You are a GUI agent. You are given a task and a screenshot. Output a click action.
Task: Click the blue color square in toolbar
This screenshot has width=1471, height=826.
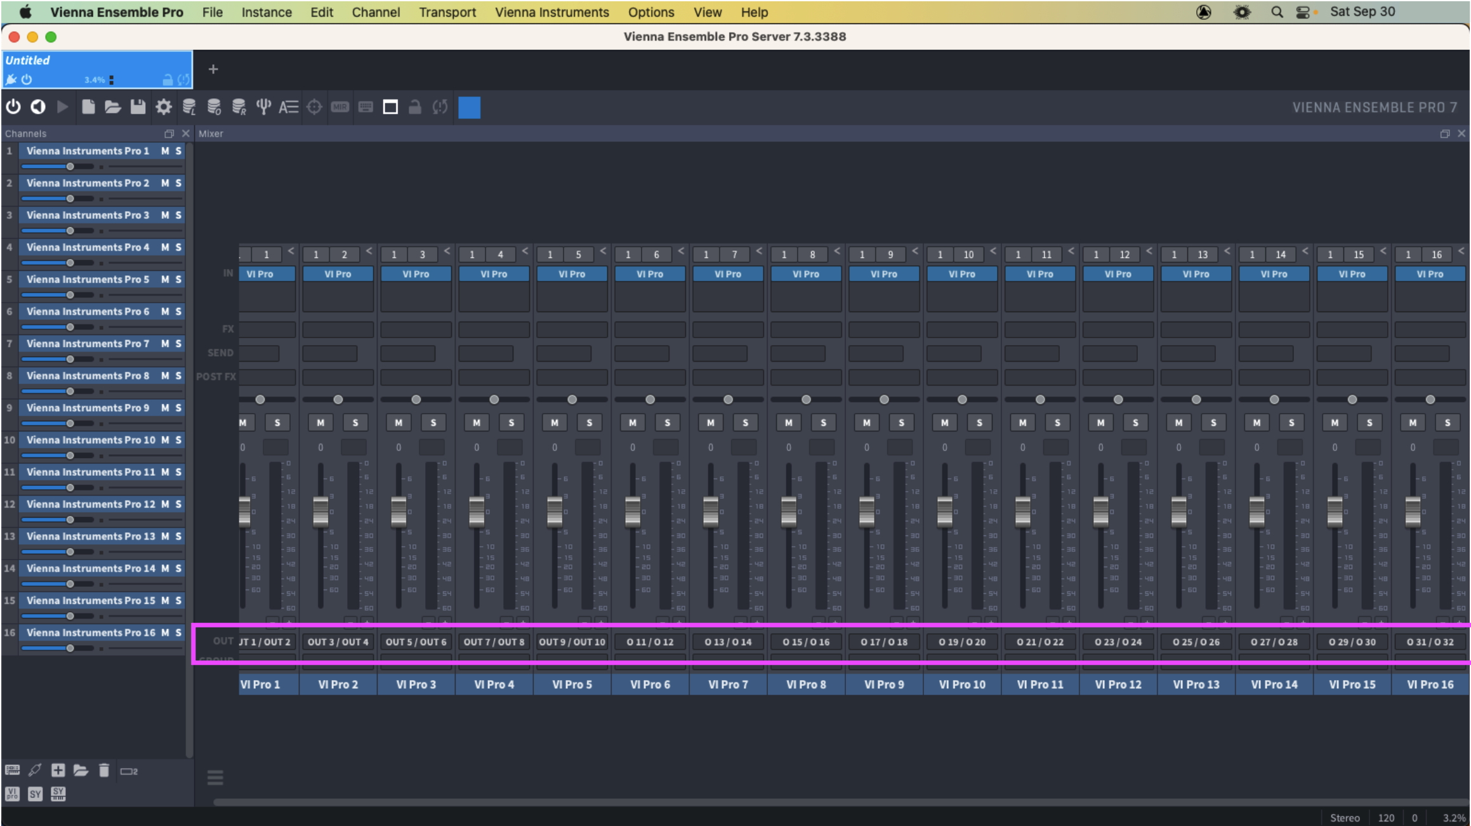pyautogui.click(x=469, y=107)
